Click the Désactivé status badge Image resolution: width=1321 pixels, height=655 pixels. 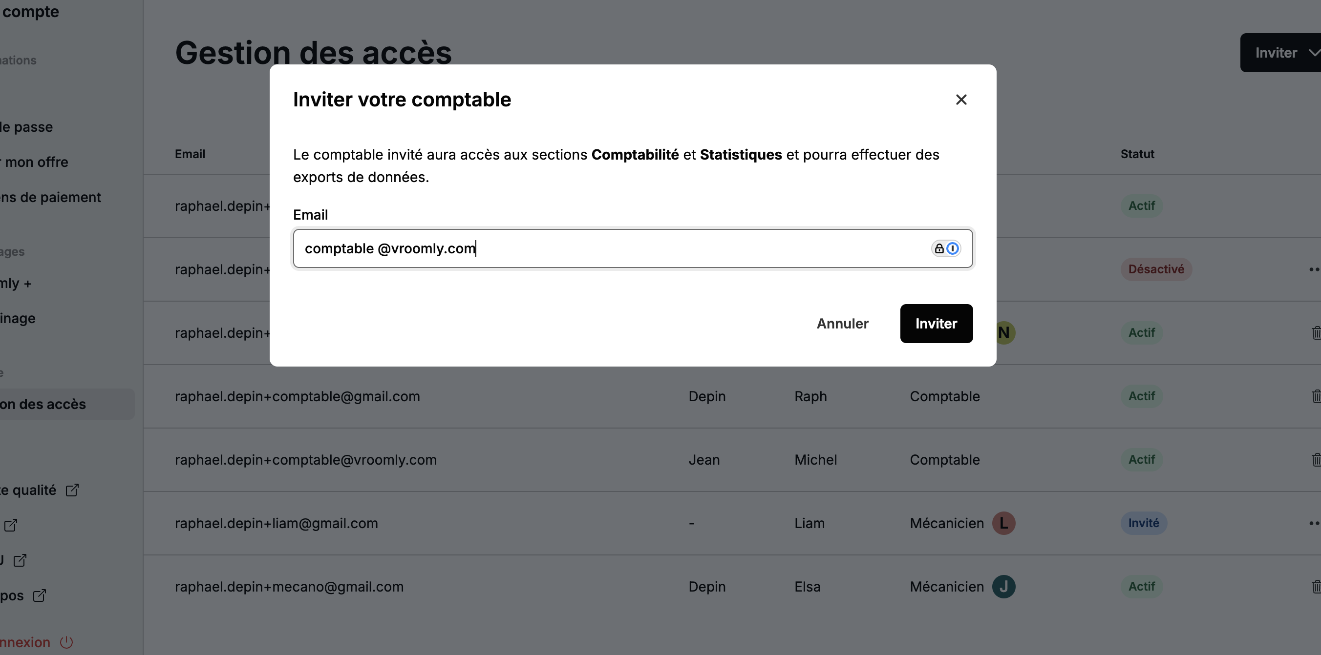(1156, 269)
